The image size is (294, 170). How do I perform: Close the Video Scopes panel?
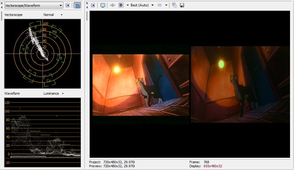(x=2, y=3)
